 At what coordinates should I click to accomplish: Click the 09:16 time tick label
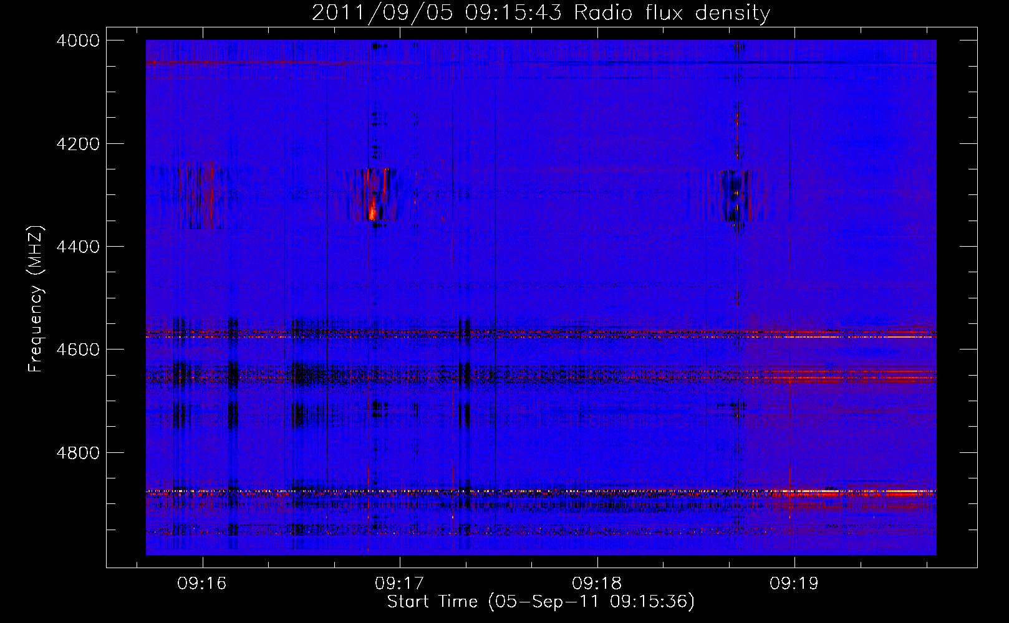(x=202, y=584)
